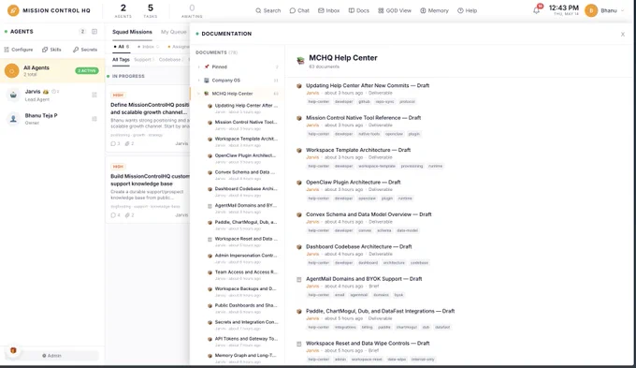Viewport: 636px width, 368px height.
Task: Switch to the My Queue tab
Action: 174,32
